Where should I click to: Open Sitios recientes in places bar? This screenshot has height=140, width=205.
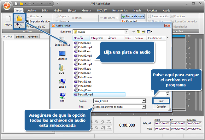tap(62, 41)
